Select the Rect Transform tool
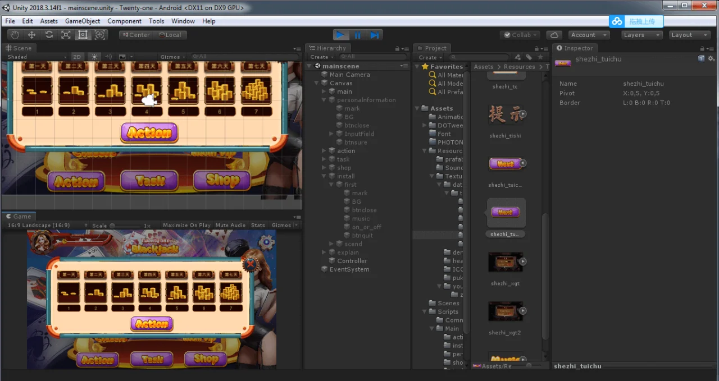The width and height of the screenshot is (719, 381). 83,35
